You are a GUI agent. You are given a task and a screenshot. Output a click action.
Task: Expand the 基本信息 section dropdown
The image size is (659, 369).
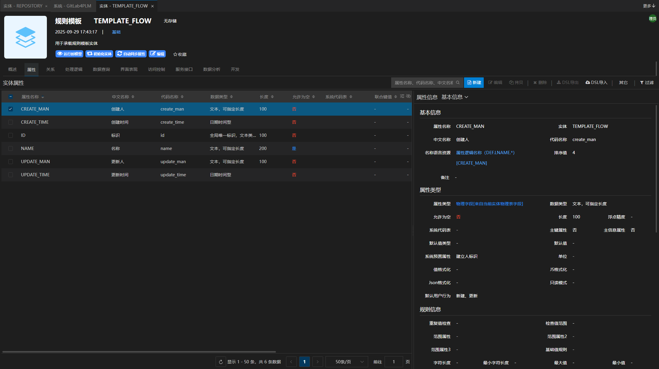[x=454, y=97]
